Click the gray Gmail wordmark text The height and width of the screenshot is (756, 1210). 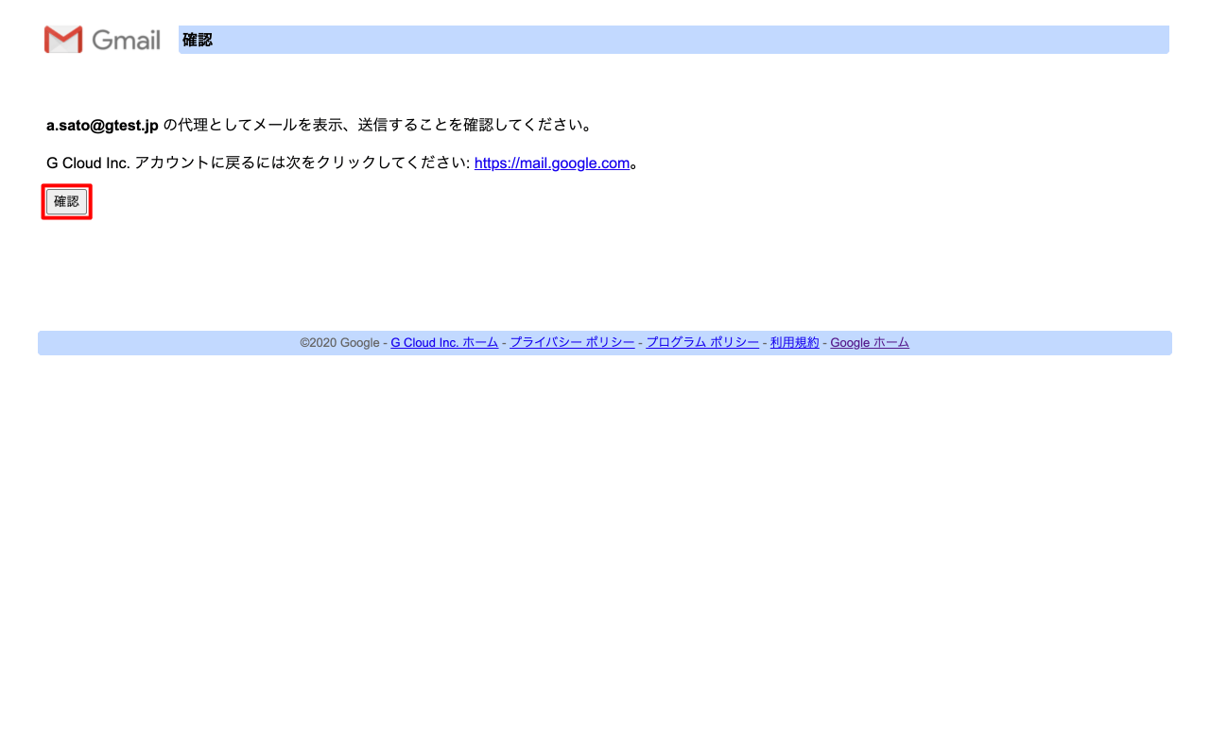pos(127,40)
